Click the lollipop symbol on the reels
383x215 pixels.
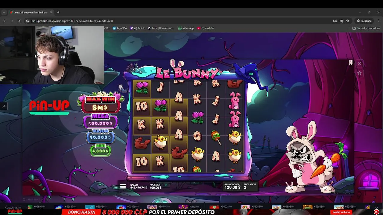pos(216,137)
